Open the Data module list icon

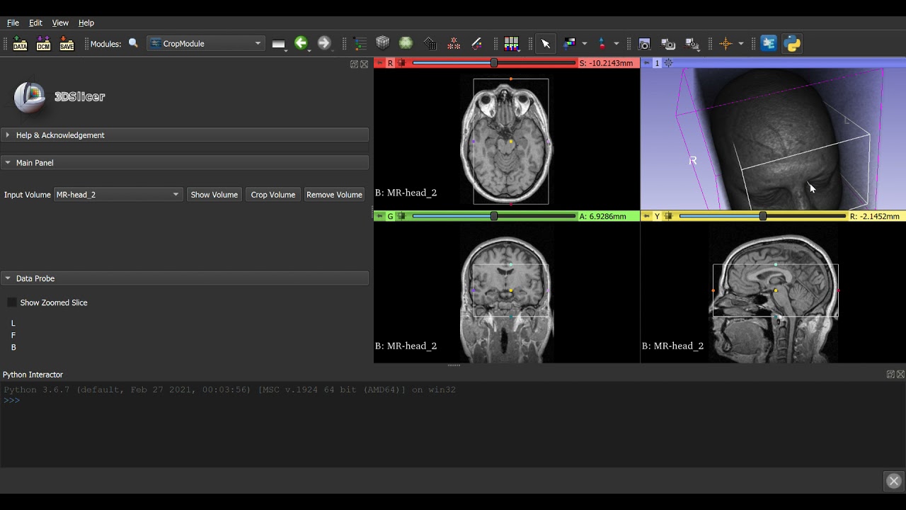pyautogui.click(x=360, y=43)
